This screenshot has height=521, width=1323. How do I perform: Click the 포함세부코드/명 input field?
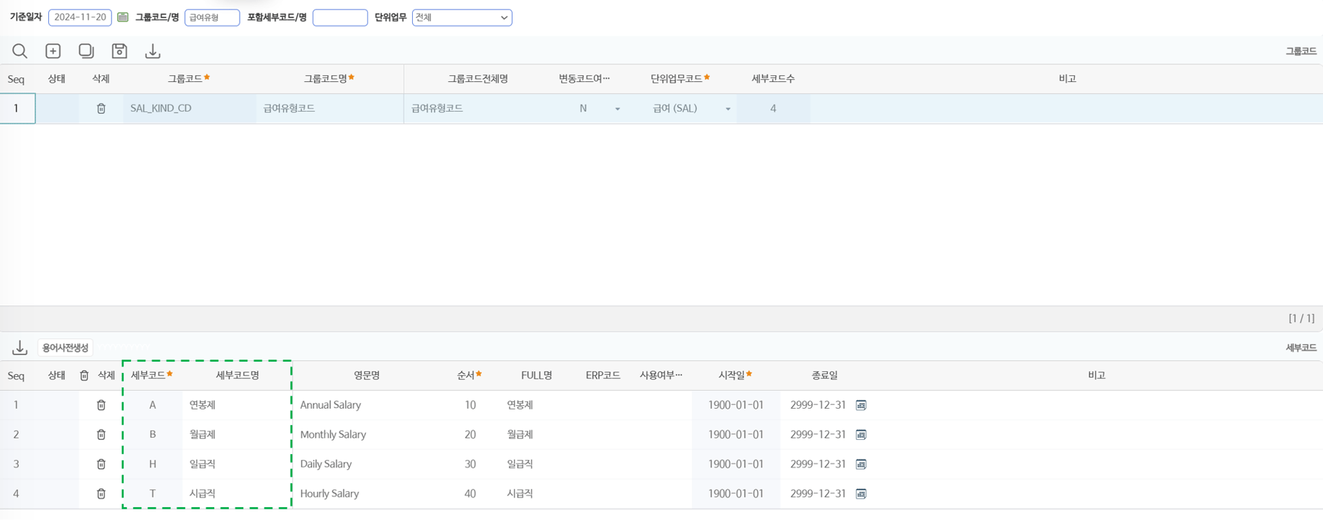340,17
